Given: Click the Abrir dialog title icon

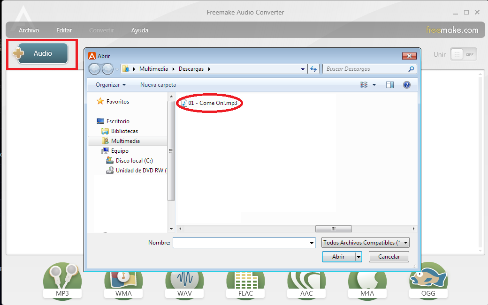Looking at the screenshot, I should (92, 56).
